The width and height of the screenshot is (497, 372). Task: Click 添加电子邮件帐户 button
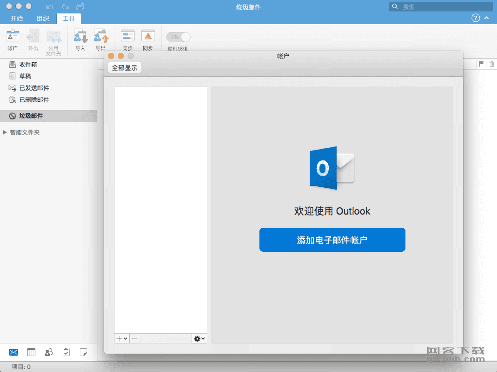point(332,240)
